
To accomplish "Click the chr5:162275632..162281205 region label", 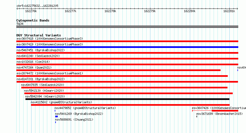I will (x=37, y=6).
